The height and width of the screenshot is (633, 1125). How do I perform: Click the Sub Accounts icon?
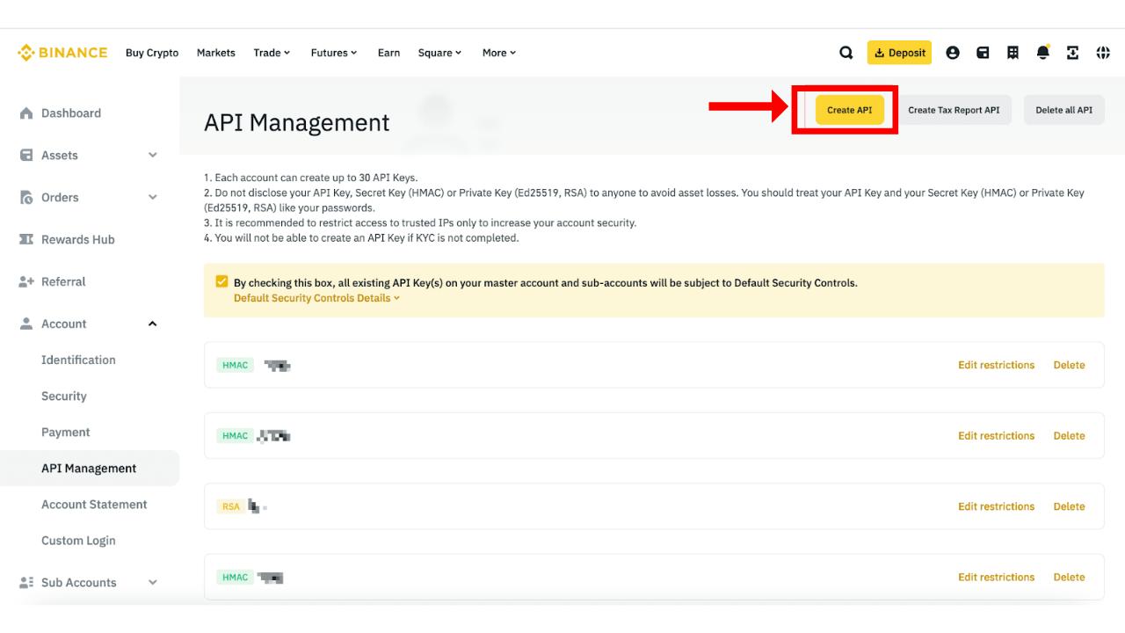click(x=26, y=583)
